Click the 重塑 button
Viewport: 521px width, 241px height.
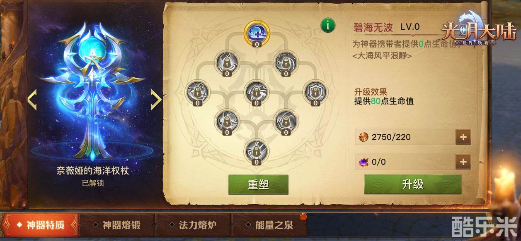tap(258, 184)
